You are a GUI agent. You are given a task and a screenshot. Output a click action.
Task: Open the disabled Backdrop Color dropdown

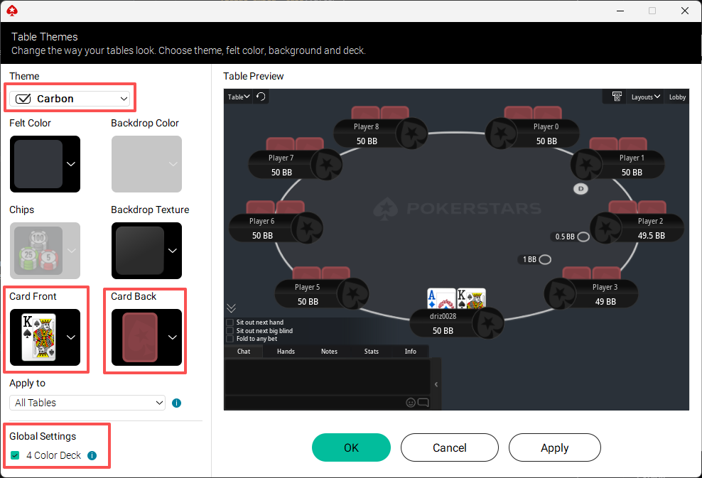pos(173,164)
